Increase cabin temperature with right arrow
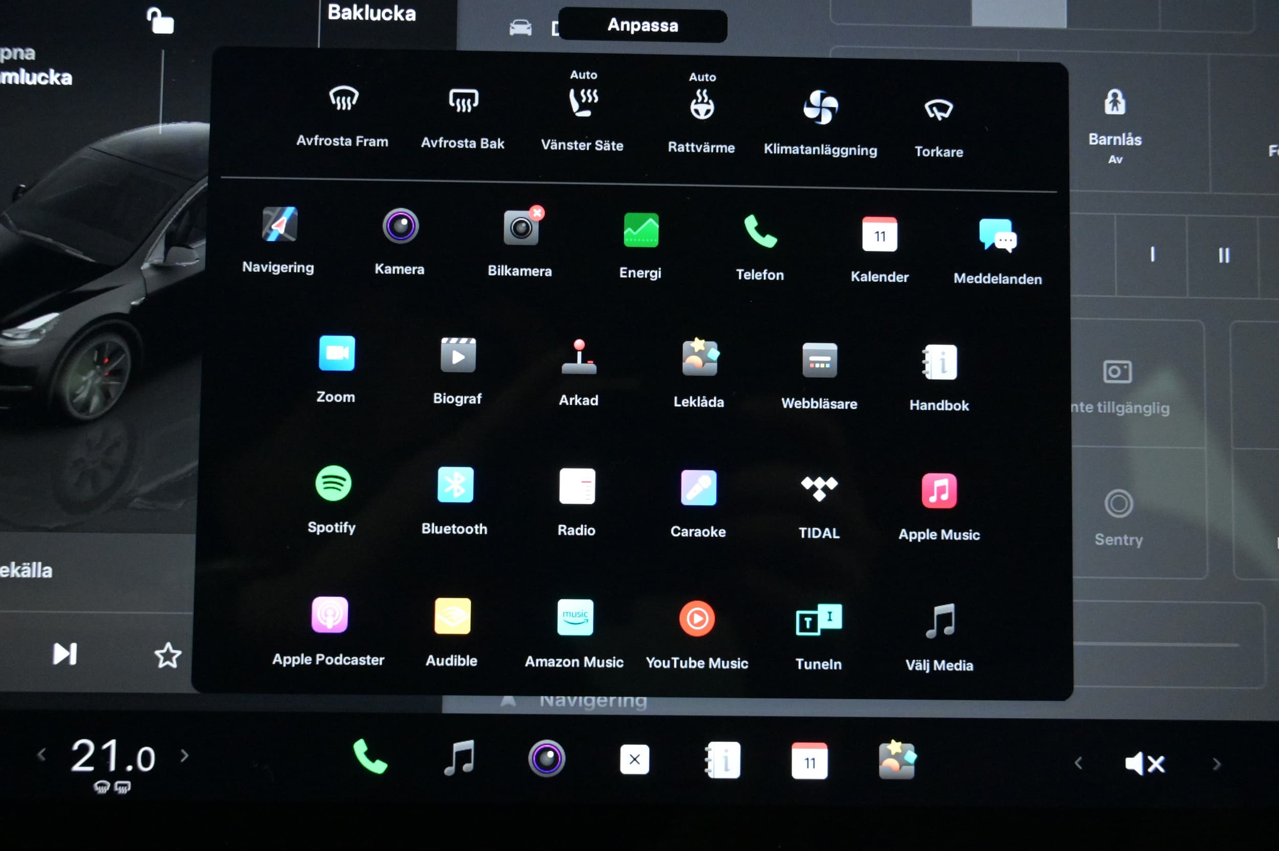This screenshot has height=851, width=1279. click(x=185, y=755)
